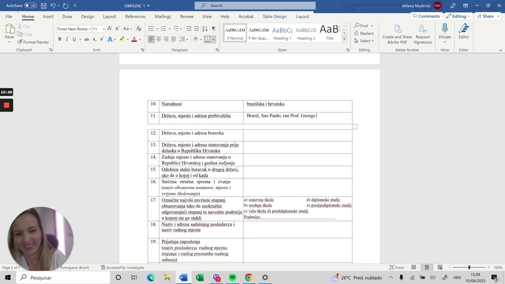Clear all formatting
The image size is (505, 284).
pos(139,29)
